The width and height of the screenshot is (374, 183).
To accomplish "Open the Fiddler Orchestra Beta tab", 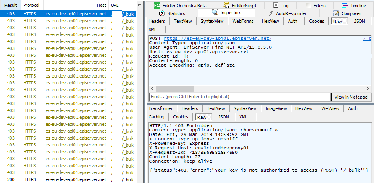I will (180, 5).
